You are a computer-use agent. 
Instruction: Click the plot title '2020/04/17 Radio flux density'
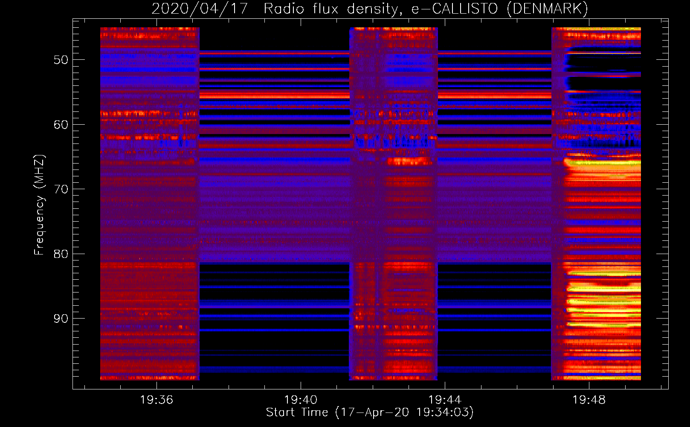click(275, 9)
